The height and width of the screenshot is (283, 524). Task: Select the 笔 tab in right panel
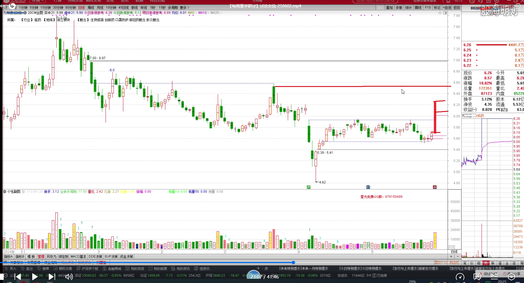[x=465, y=263]
